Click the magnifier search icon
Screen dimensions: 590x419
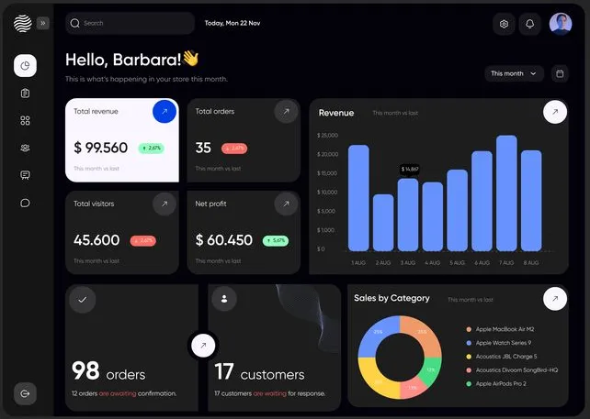74,23
